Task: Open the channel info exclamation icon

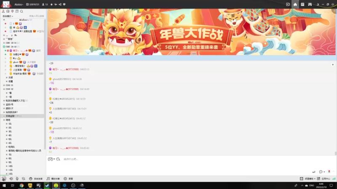Action: click(64, 4)
